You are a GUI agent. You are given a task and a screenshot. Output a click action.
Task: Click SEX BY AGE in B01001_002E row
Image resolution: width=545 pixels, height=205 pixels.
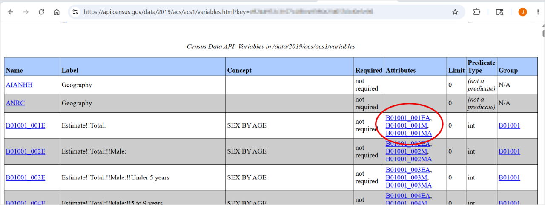(x=247, y=151)
